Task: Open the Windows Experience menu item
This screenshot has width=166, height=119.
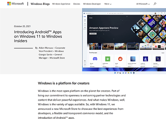Action: click(61, 4)
